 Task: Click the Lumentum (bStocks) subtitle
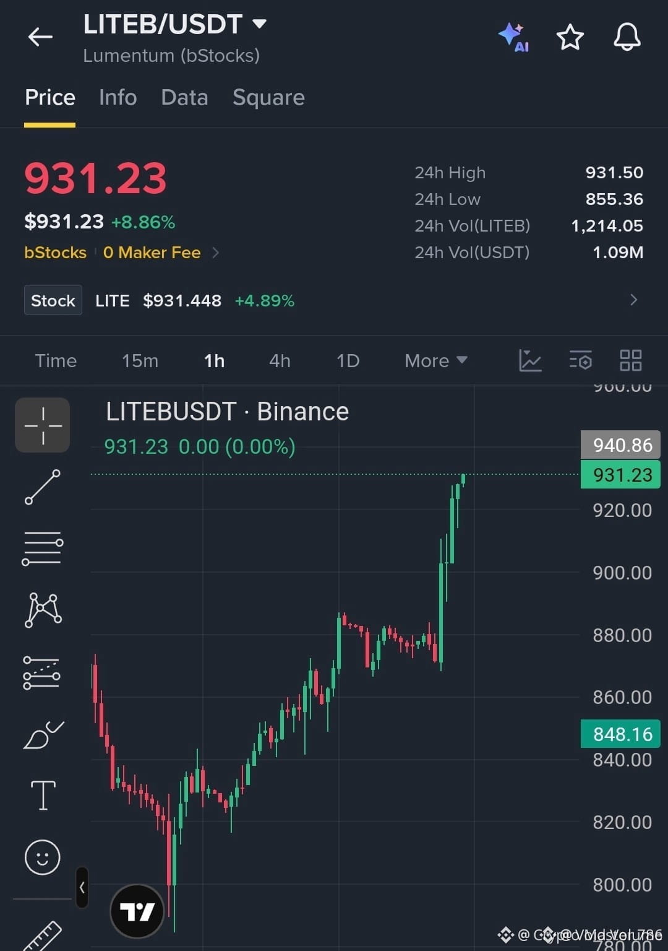171,56
